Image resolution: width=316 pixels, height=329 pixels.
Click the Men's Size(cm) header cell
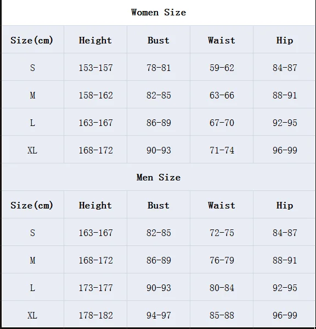tap(32, 205)
